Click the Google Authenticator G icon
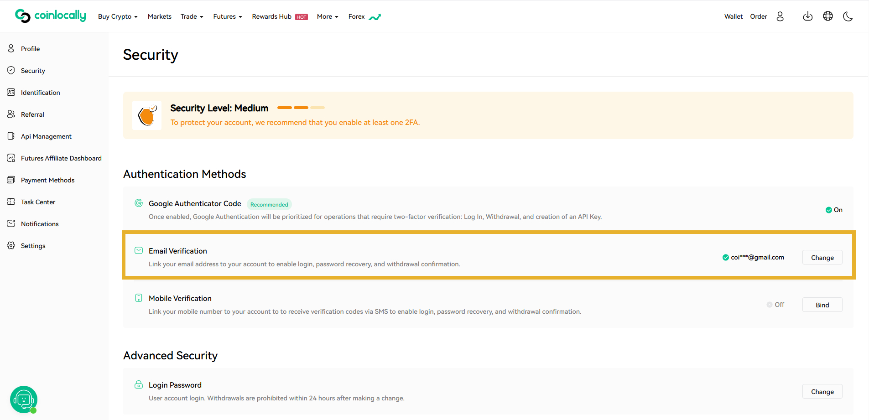869x420 pixels. (139, 203)
